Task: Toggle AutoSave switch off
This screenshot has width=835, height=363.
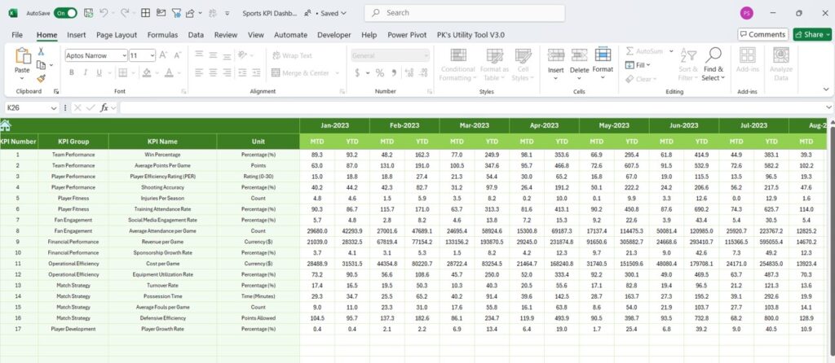Action: pos(65,13)
